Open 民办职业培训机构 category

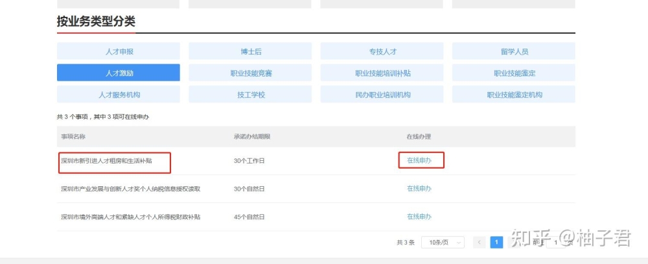[x=382, y=94]
